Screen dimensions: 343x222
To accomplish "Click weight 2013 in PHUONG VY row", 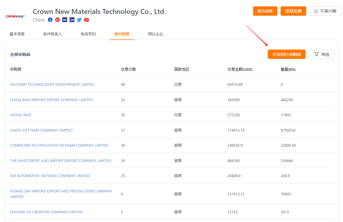I will click(x=285, y=212).
